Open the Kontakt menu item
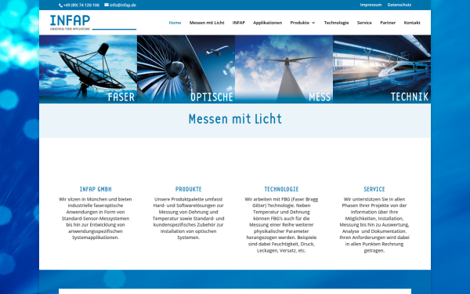This screenshot has width=470, height=294. [412, 23]
